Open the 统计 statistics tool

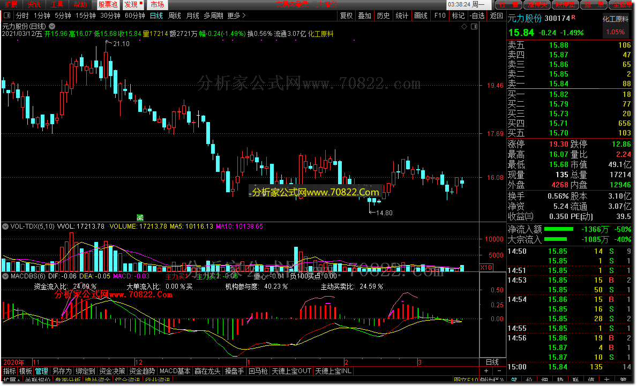click(x=402, y=16)
